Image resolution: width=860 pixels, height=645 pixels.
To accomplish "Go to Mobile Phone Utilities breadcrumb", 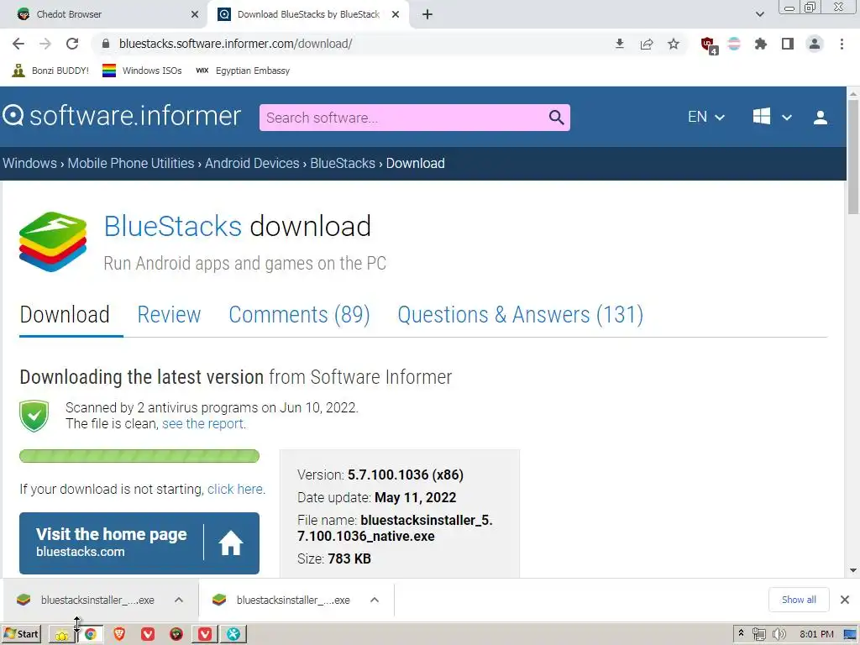I will [x=130, y=163].
